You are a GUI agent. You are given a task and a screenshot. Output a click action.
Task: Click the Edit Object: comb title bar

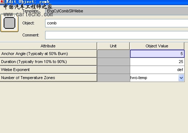point(94,2)
